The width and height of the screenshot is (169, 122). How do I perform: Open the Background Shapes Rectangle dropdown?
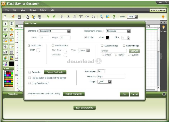[118, 31]
